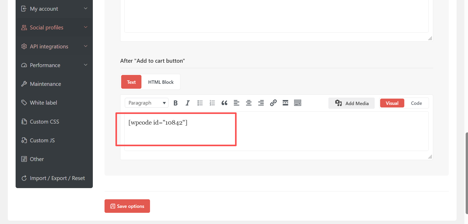Image resolution: width=468 pixels, height=224 pixels.
Task: Toggle bold formatting in the editor
Action: coord(175,103)
